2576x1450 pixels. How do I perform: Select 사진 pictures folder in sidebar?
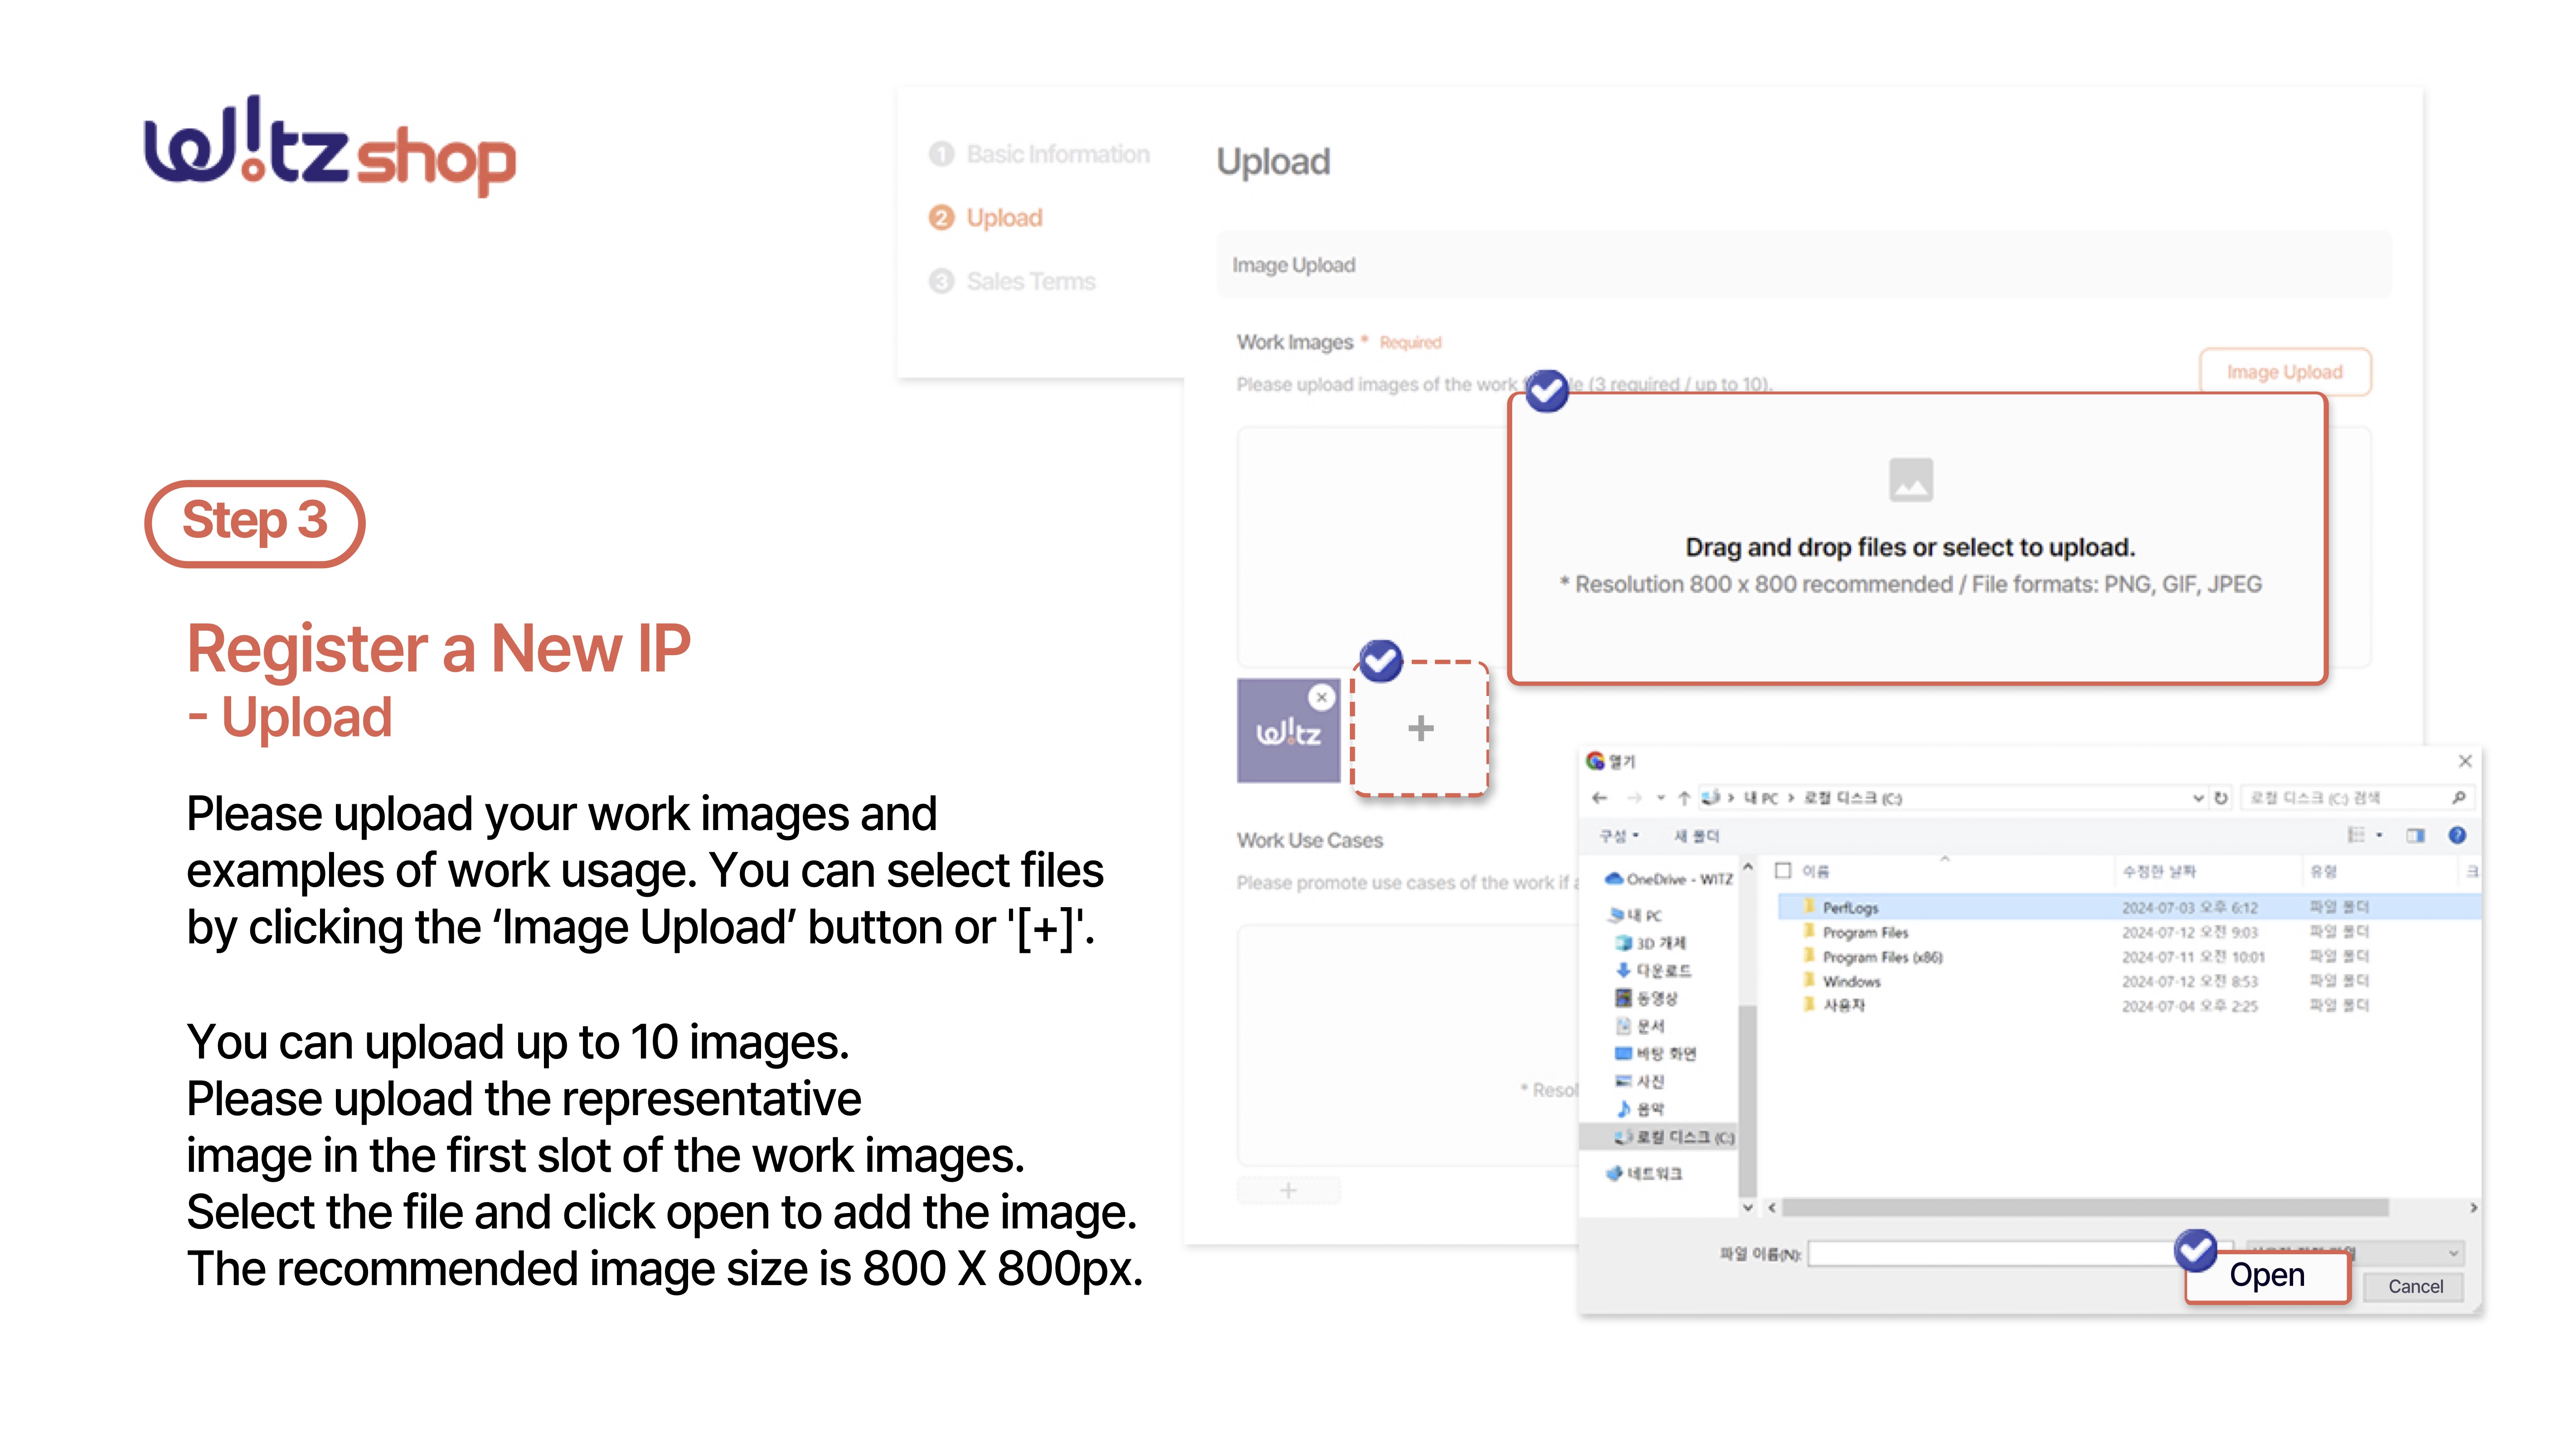1640,1081
